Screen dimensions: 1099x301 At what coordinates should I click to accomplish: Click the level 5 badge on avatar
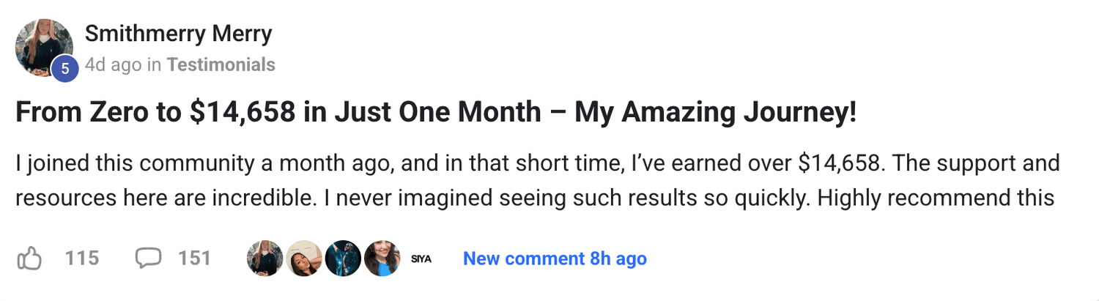64,68
